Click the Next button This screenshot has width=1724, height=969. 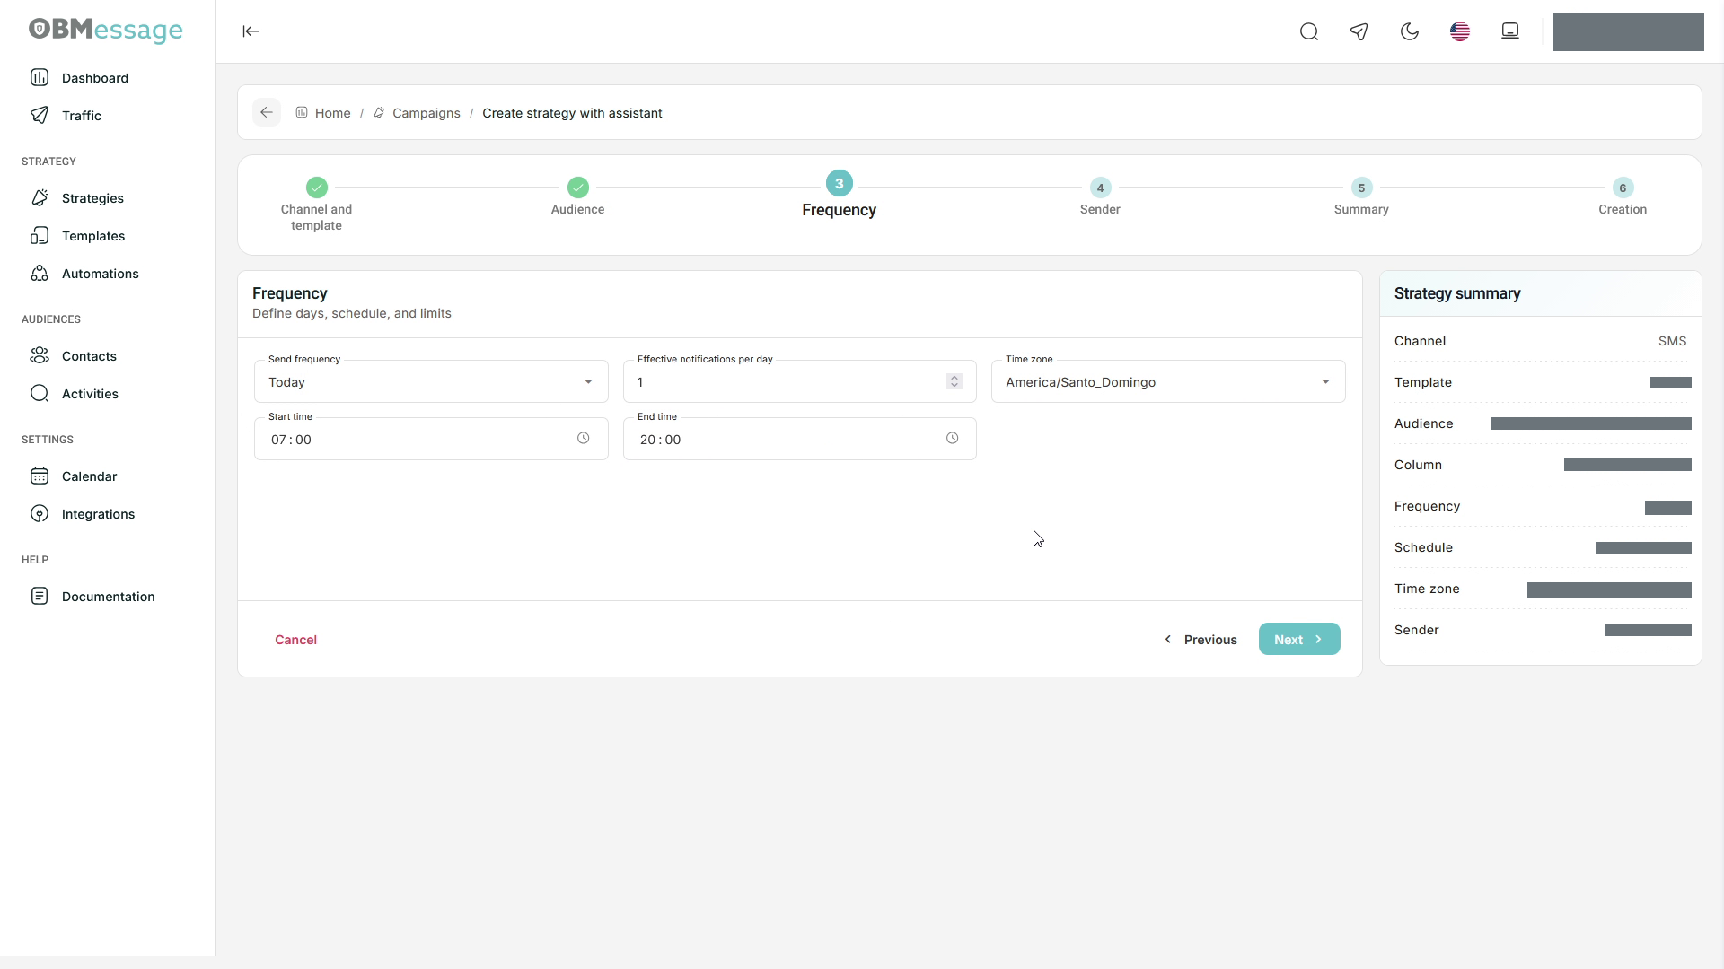(x=1299, y=640)
